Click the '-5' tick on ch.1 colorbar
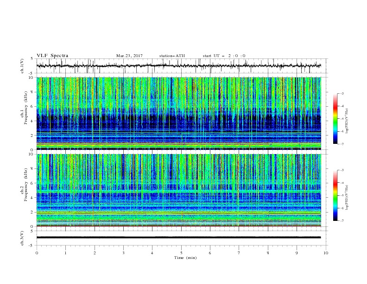The width and height of the screenshot is (367, 284). coord(342,119)
